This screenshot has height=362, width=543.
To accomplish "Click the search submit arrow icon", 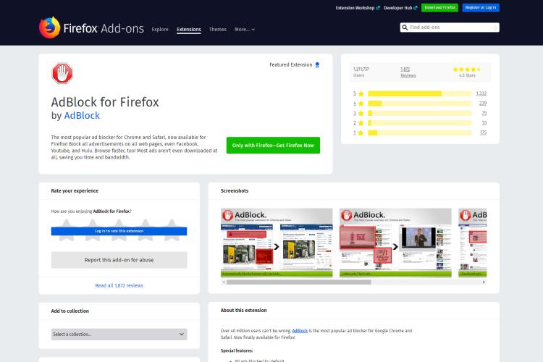I will pos(495,28).
